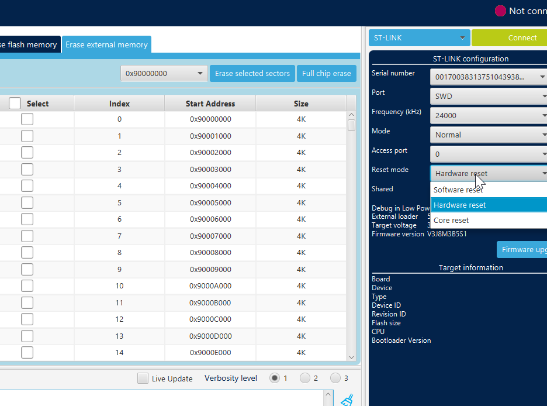Click the sector table scroll up arrow
This screenshot has height=406, width=547.
click(x=351, y=115)
